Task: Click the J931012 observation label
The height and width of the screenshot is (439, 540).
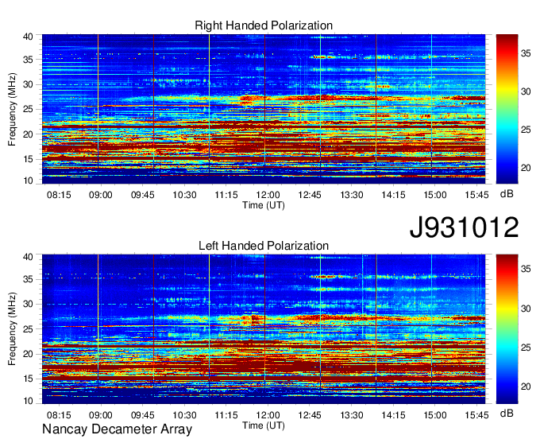Action: point(464,227)
